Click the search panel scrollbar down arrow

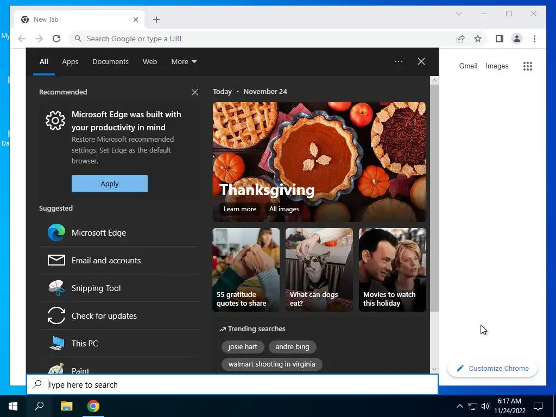tap(434, 369)
